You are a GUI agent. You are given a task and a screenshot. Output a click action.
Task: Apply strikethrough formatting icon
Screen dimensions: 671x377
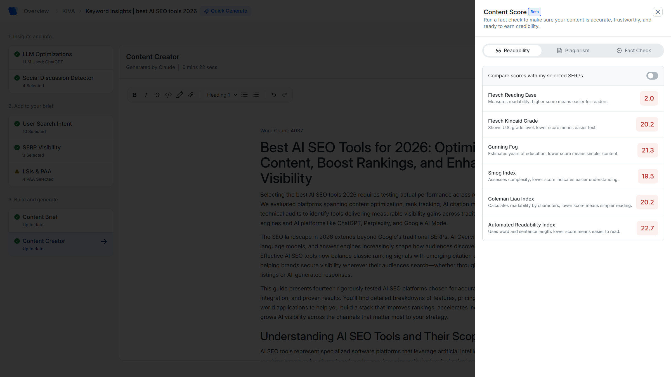(157, 95)
